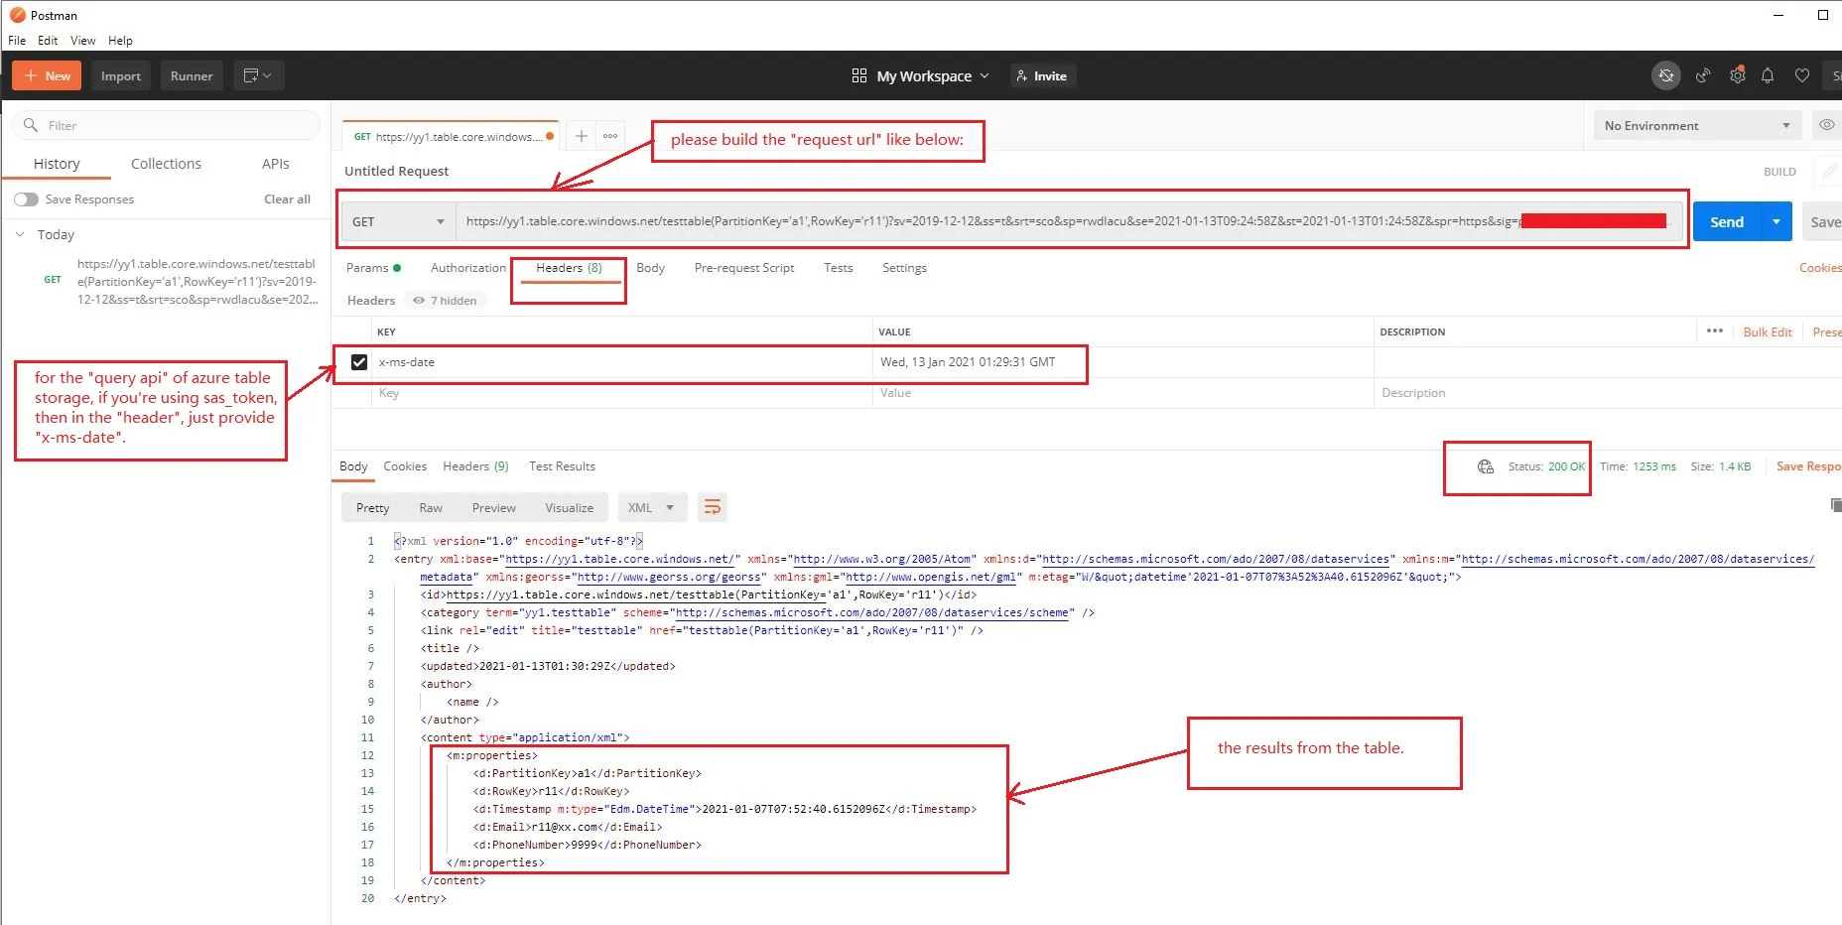Switch to response Cookies tab
This screenshot has height=925, width=1842.
pos(405,466)
